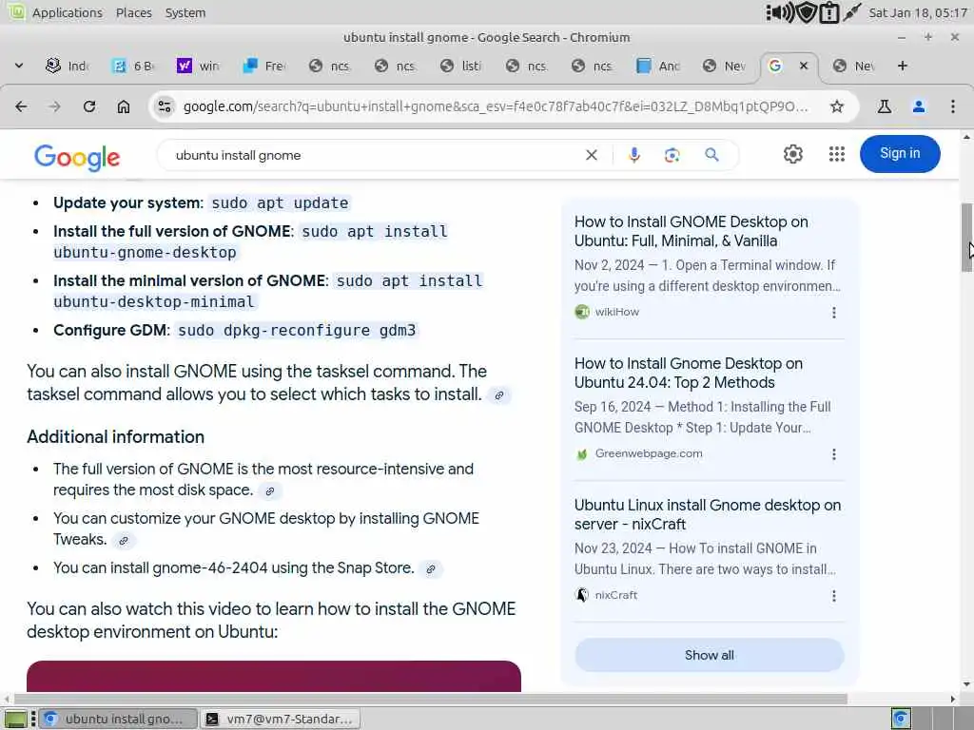
Task: Click the 'Additional information' heading
Action: point(115,437)
